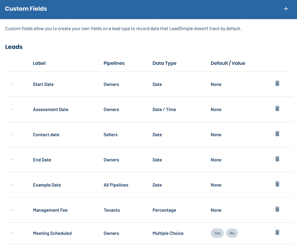297x247 pixels.
Task: Click drag handle for Start Date row
Action: coord(12,84)
